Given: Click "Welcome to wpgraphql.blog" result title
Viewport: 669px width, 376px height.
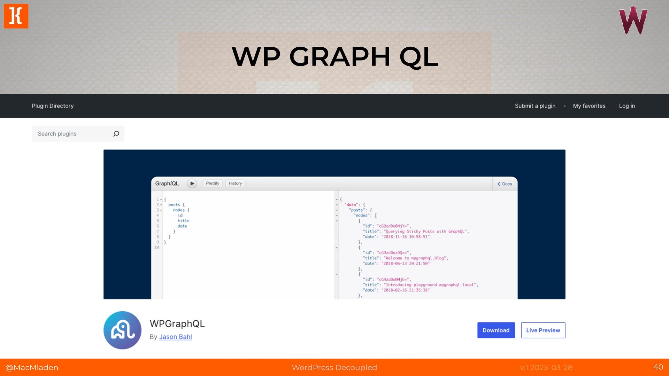Looking at the screenshot, I should 416,258.
